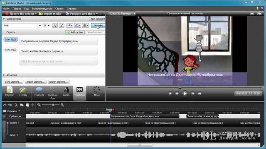Click the red Record the screen icon
This screenshot has height=149, width=266.
[7, 14]
